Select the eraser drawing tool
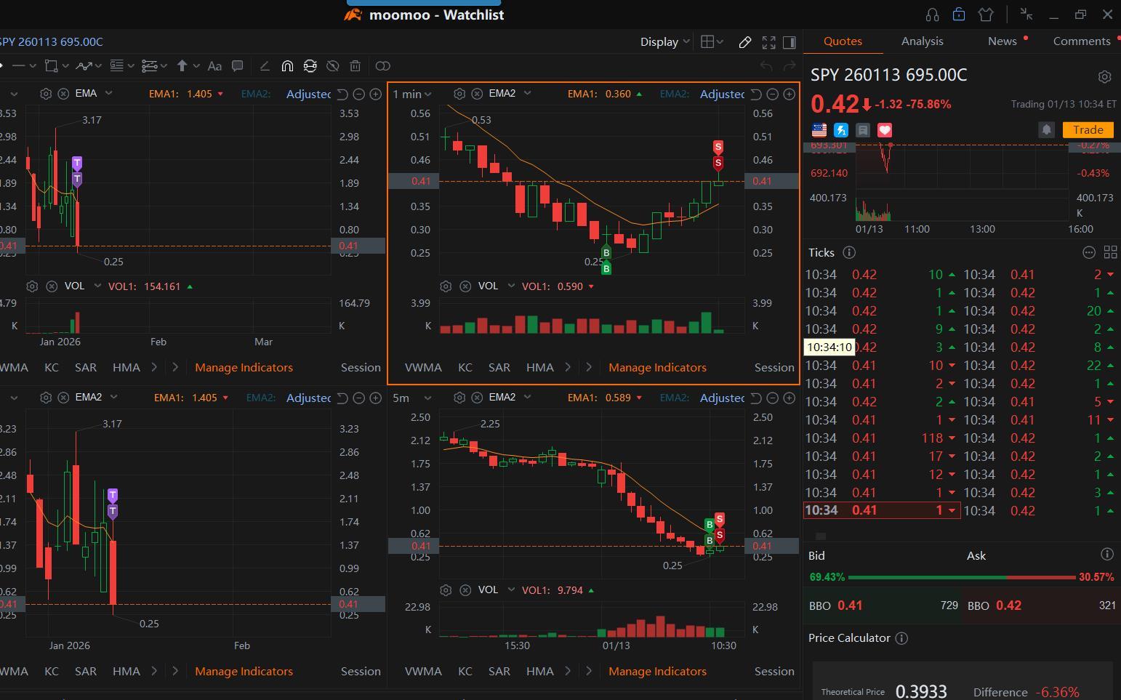 (x=265, y=66)
